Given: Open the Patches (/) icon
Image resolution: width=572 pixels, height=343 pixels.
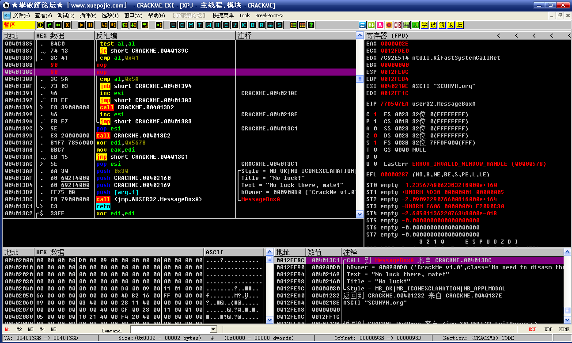Looking at the screenshot, I should click(x=235, y=25).
